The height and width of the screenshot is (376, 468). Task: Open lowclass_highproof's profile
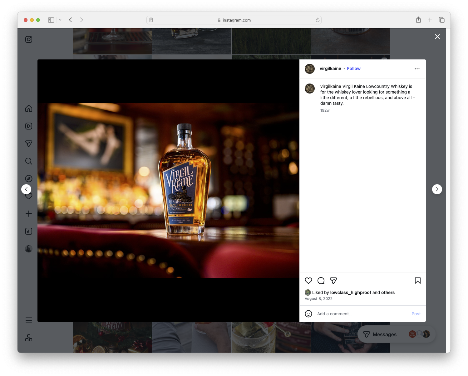pyautogui.click(x=351, y=292)
